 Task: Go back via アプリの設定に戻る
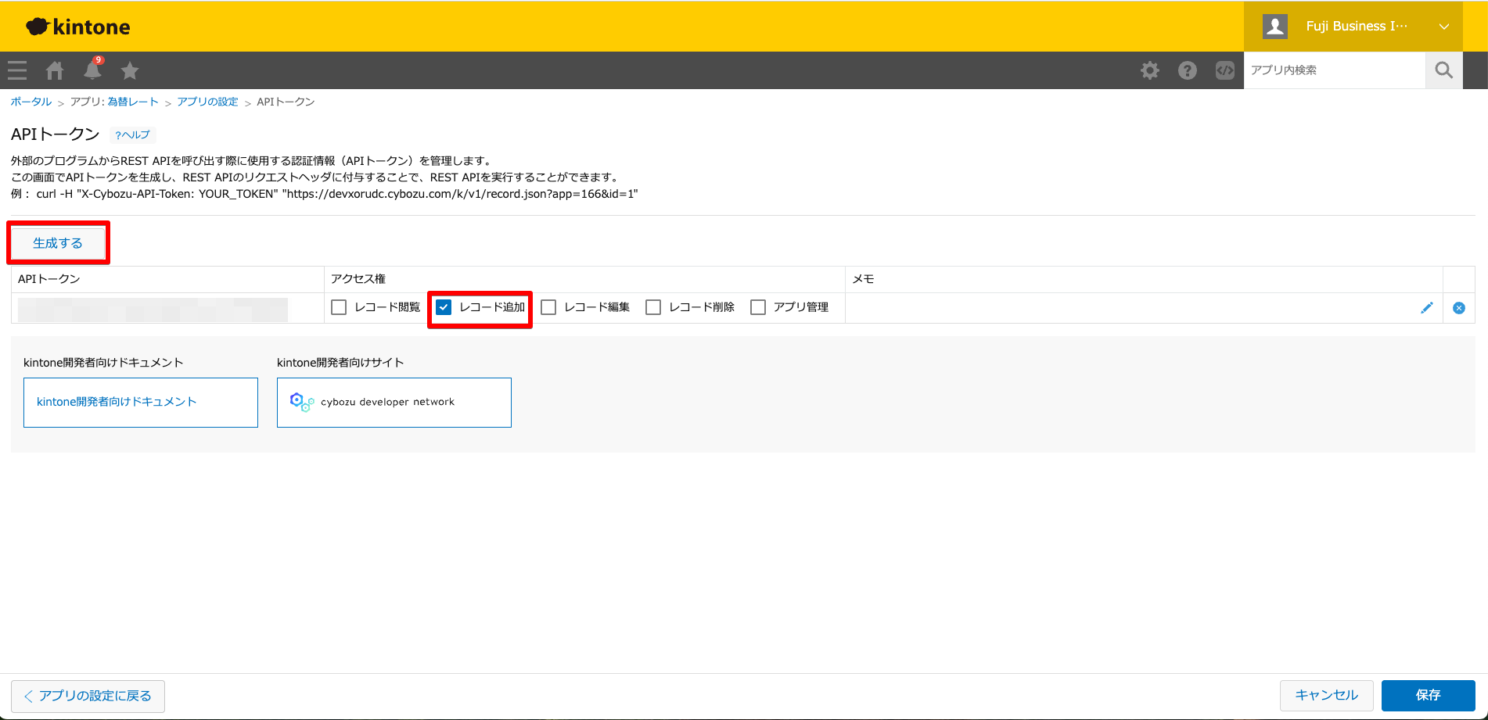(88, 696)
